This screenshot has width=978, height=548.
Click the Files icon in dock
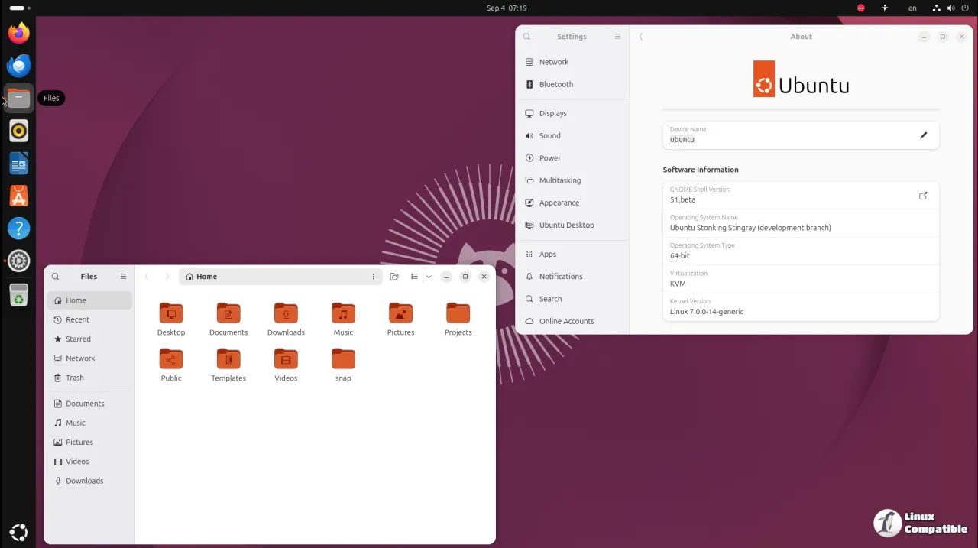point(18,98)
